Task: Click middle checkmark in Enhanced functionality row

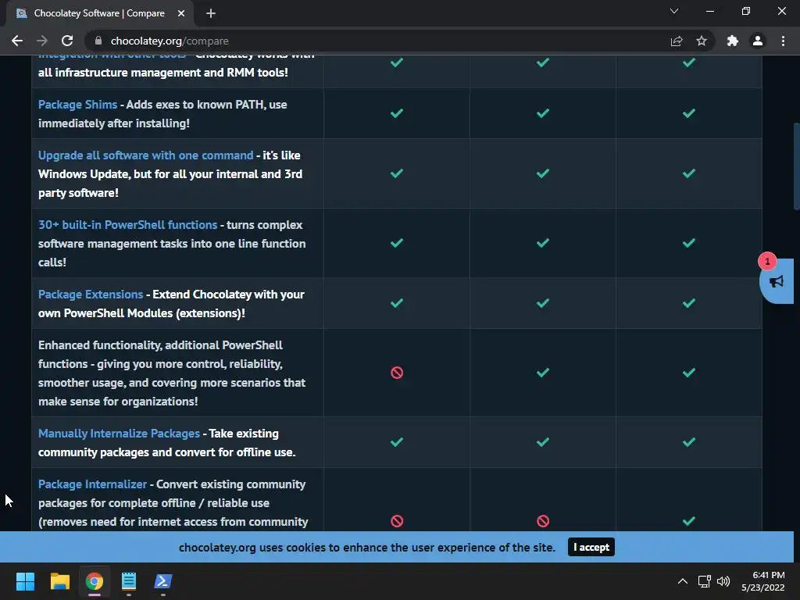Action: pyautogui.click(x=543, y=373)
